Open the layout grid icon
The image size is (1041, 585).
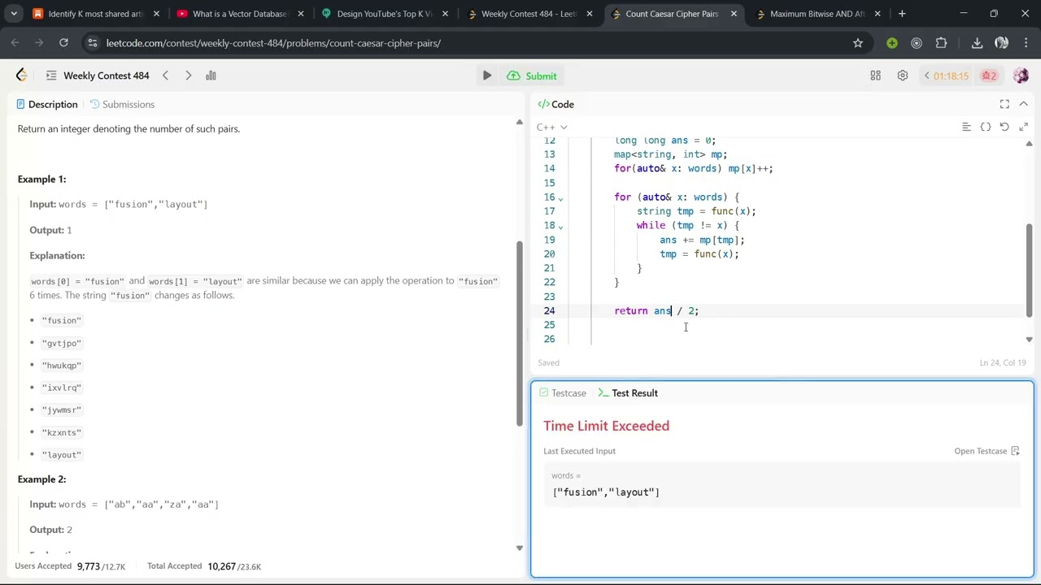(876, 76)
